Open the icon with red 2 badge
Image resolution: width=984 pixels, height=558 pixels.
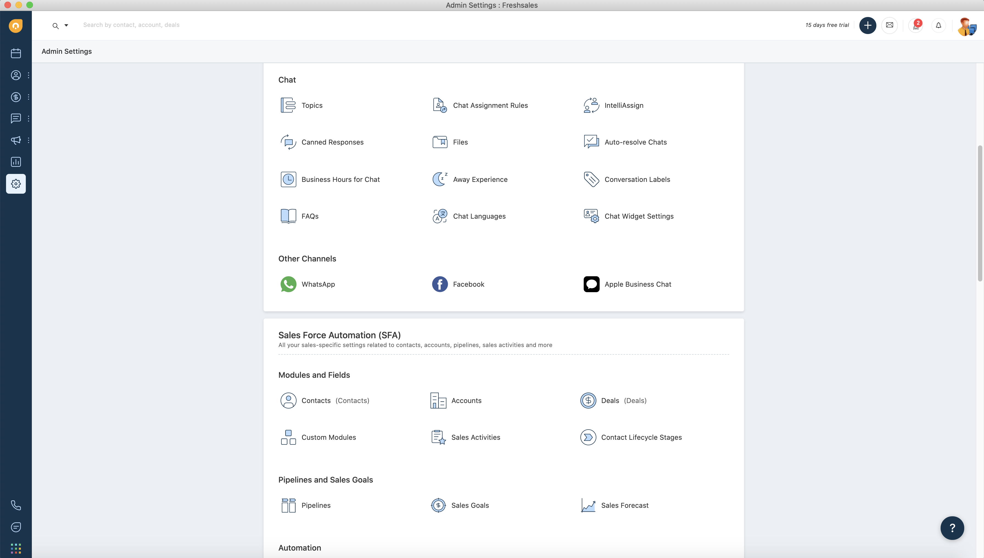916,25
